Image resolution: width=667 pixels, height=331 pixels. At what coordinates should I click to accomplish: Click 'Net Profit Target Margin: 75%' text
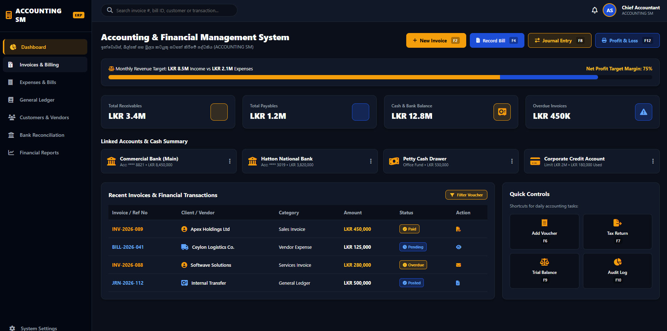coord(619,69)
